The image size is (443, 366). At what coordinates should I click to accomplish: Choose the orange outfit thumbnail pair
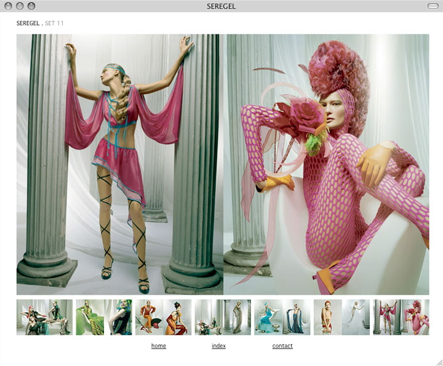click(163, 317)
